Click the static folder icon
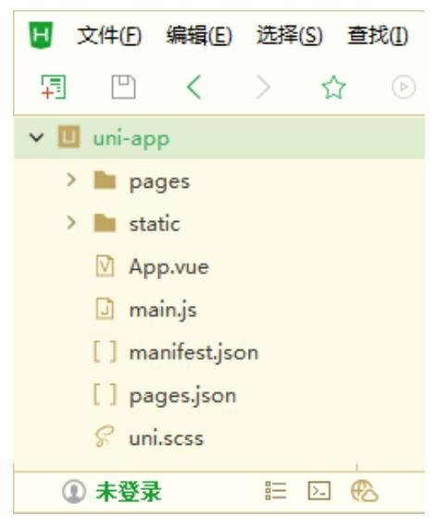This screenshot has height=528, width=435. pos(105,223)
